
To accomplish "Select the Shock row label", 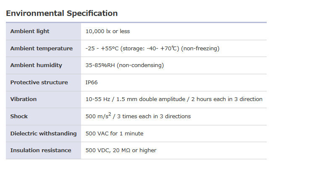I will pyautogui.click(x=19, y=117).
